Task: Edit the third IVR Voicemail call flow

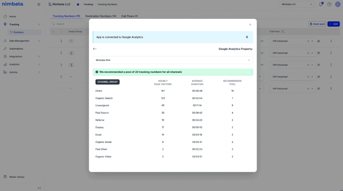Action: coord(319,65)
